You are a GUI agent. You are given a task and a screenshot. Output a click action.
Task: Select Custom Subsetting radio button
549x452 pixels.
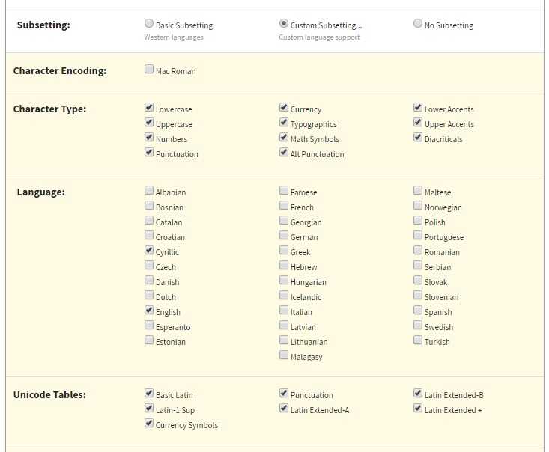[x=284, y=23]
